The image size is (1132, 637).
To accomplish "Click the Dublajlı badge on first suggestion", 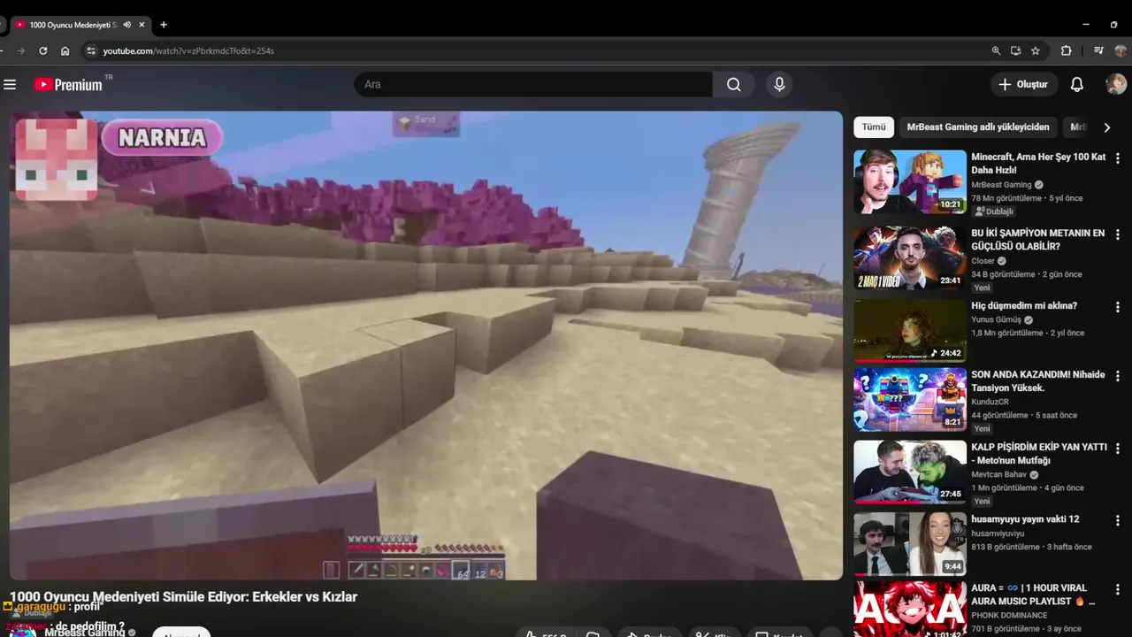I will point(993,211).
